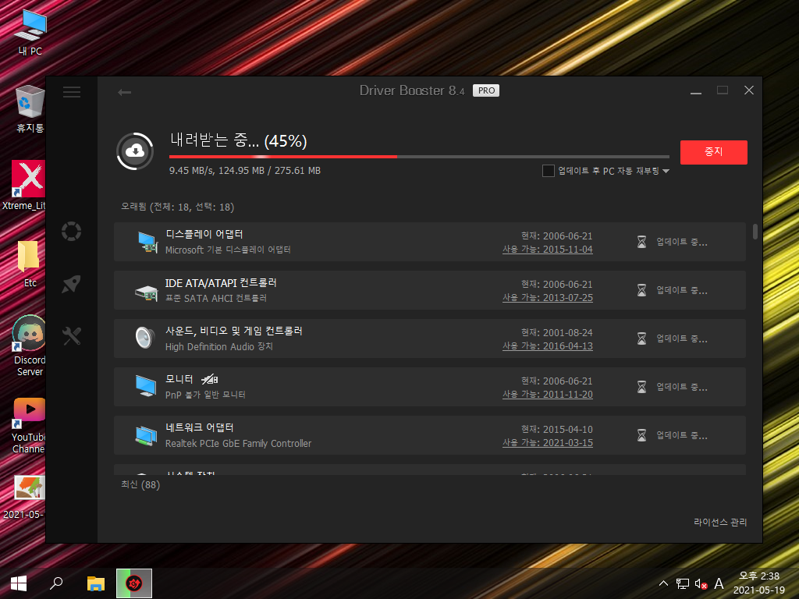
Task: Click the unplugged device icon beside 모니터
Action: click(x=209, y=379)
